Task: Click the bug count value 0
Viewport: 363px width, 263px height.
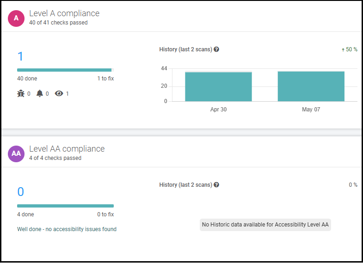Action: point(29,94)
